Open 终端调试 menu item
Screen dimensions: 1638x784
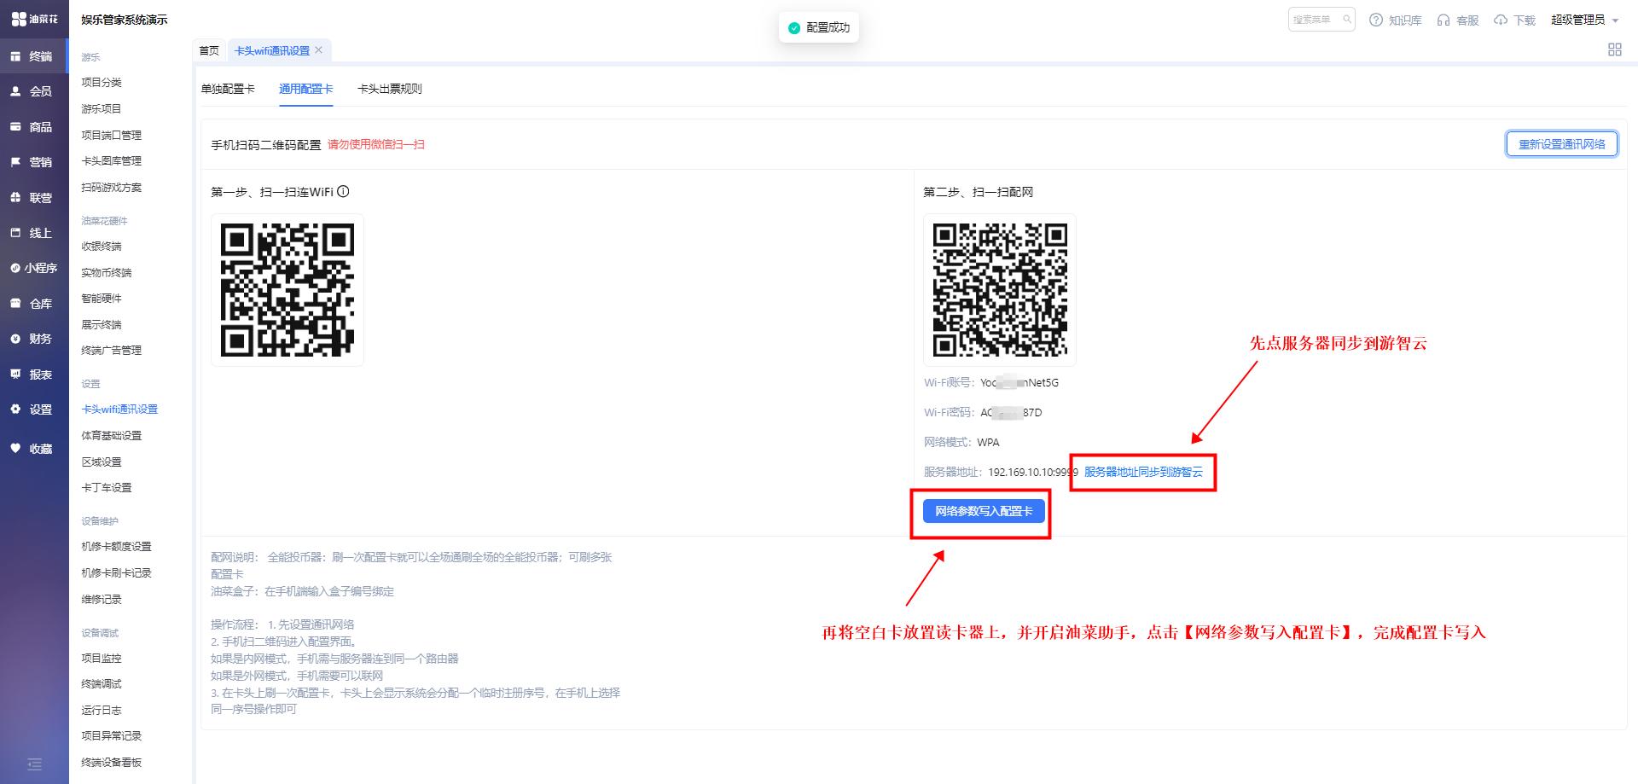[x=102, y=684]
